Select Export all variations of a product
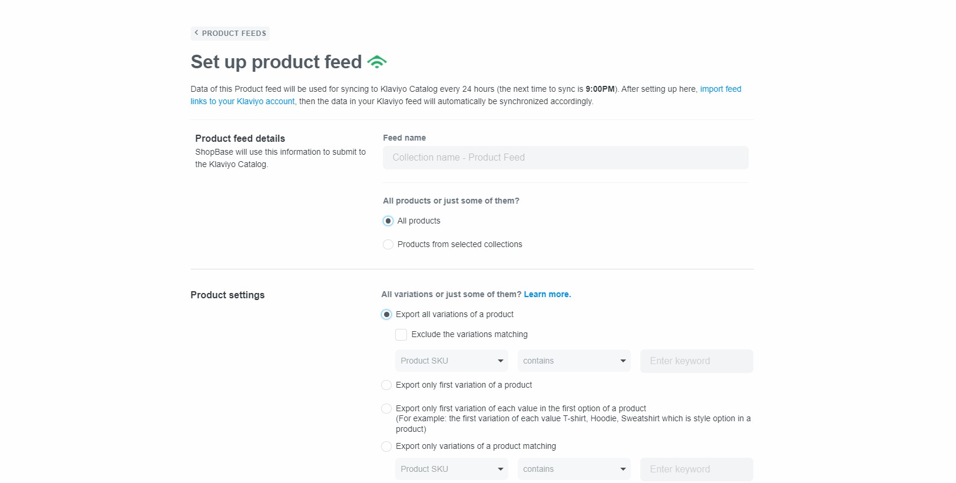 (386, 315)
